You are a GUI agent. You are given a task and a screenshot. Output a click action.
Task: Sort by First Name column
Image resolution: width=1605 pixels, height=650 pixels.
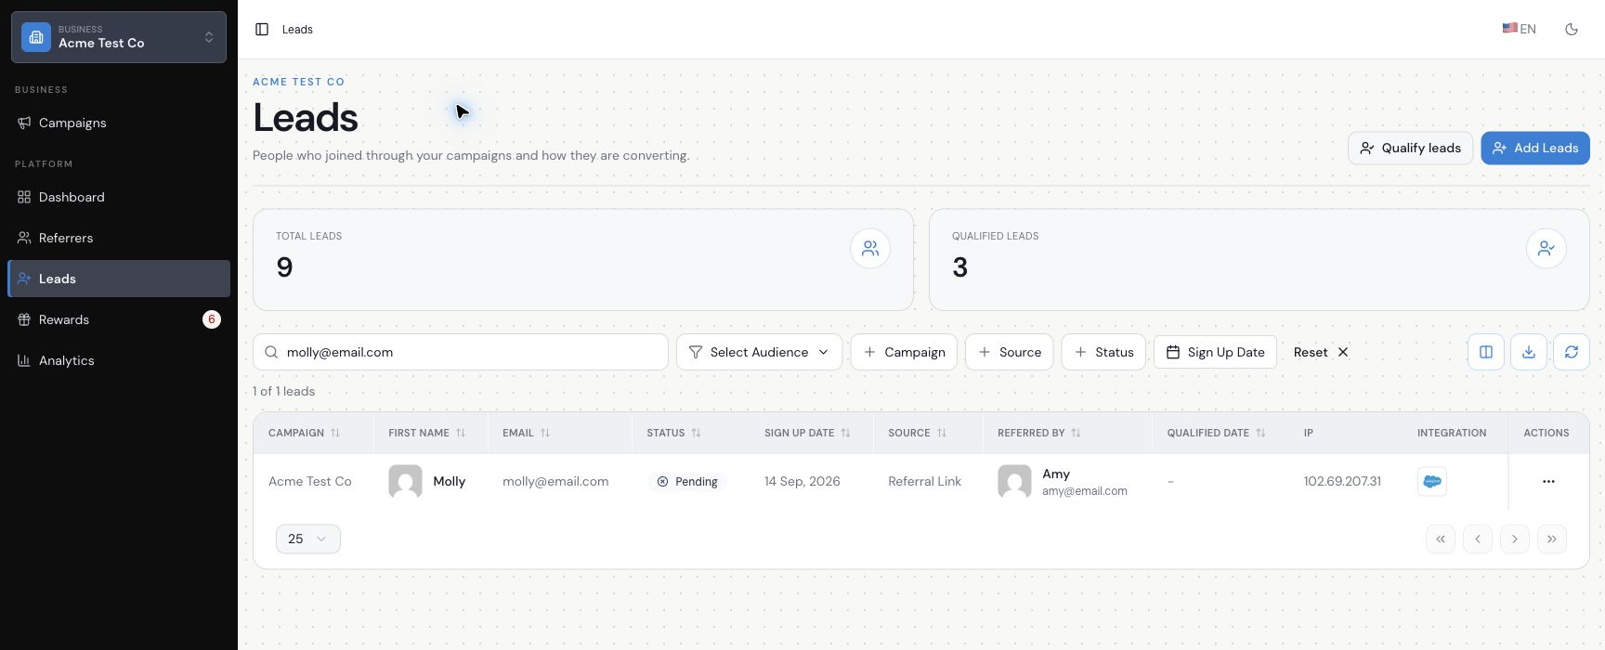click(x=427, y=433)
